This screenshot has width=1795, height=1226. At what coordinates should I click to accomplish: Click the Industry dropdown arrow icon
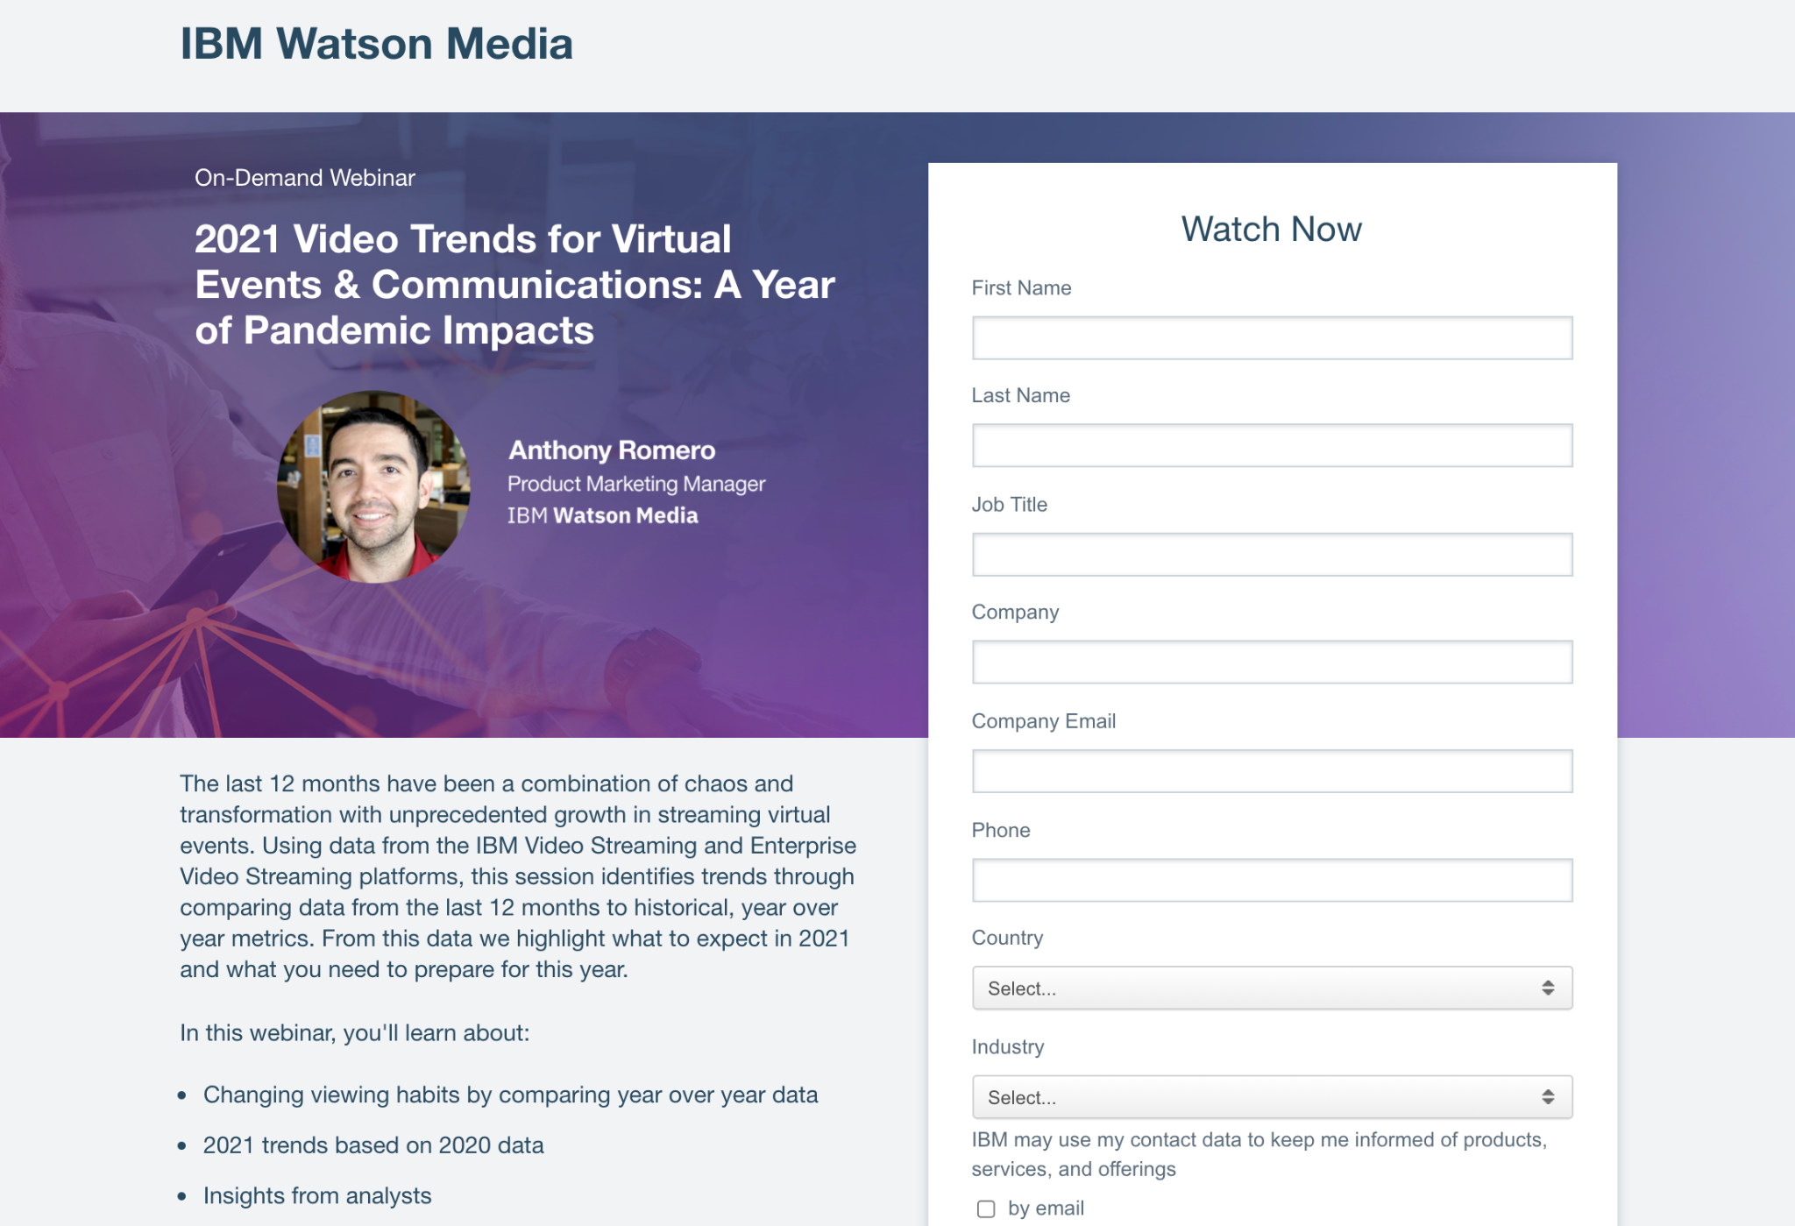pos(1548,1097)
